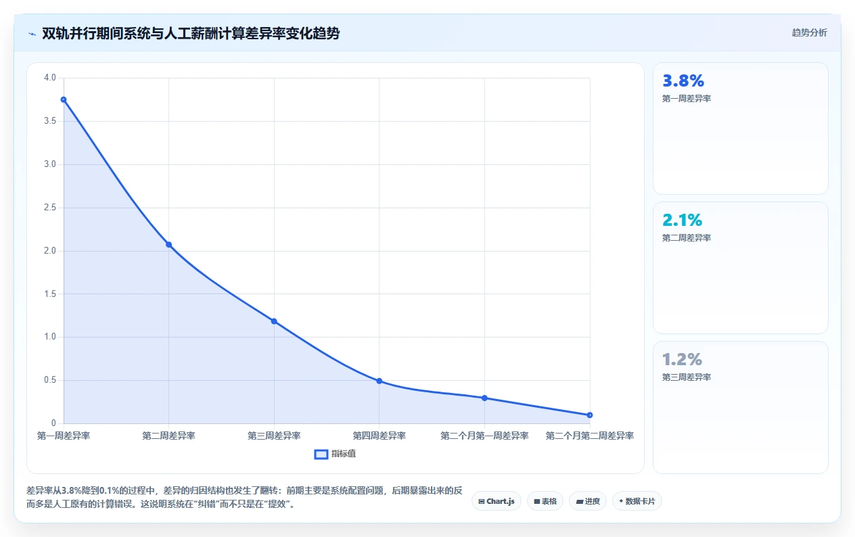
Task: Click the y-axis value 4.0
Action: pyautogui.click(x=49, y=78)
